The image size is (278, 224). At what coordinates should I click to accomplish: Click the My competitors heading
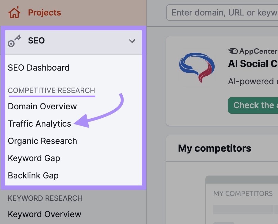(214, 148)
